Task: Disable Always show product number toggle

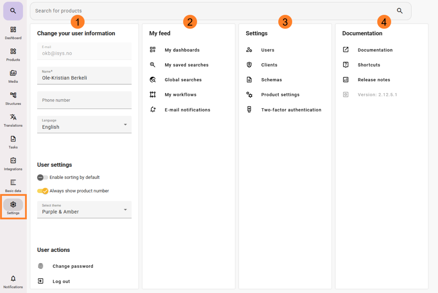Action: 43,191
